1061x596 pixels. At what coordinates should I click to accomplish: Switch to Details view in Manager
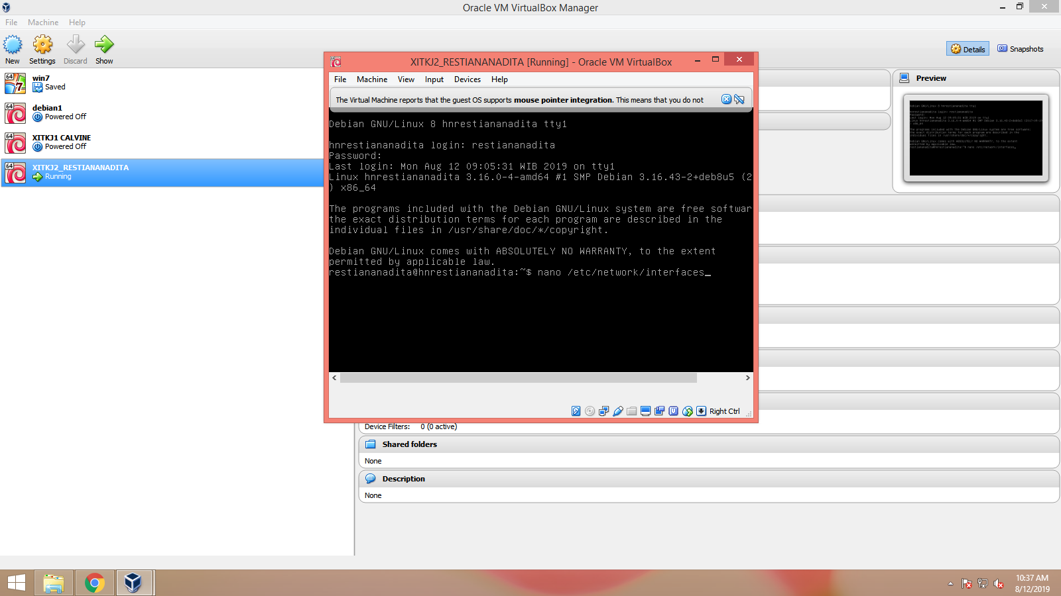point(967,49)
